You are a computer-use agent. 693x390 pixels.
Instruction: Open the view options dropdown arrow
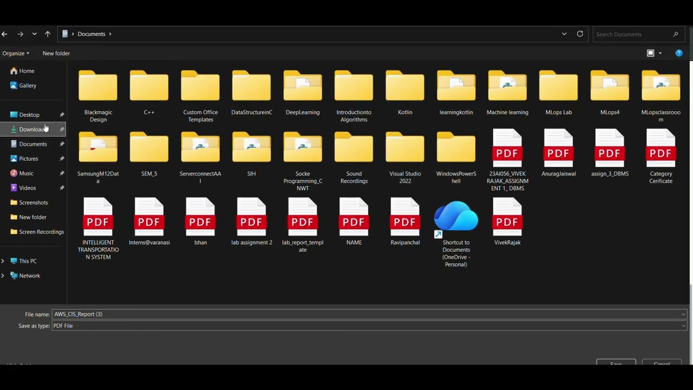660,53
